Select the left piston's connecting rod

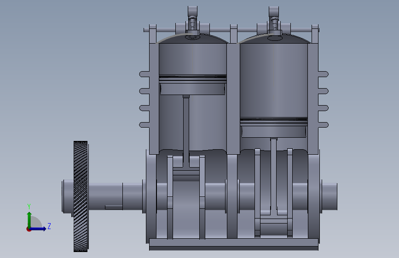(x=186, y=132)
